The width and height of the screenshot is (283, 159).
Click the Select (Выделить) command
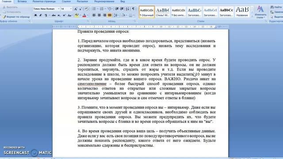(x=276, y=17)
